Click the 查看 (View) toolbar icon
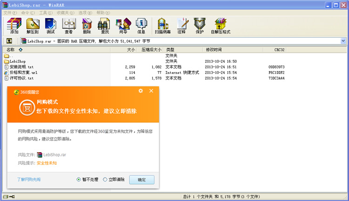349x201 pixels. point(69,26)
